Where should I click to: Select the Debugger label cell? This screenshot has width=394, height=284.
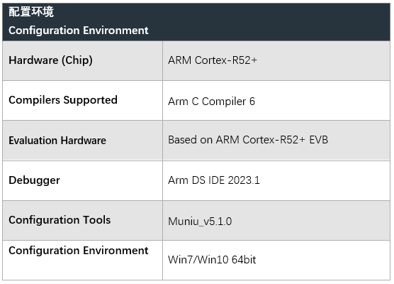(83, 181)
